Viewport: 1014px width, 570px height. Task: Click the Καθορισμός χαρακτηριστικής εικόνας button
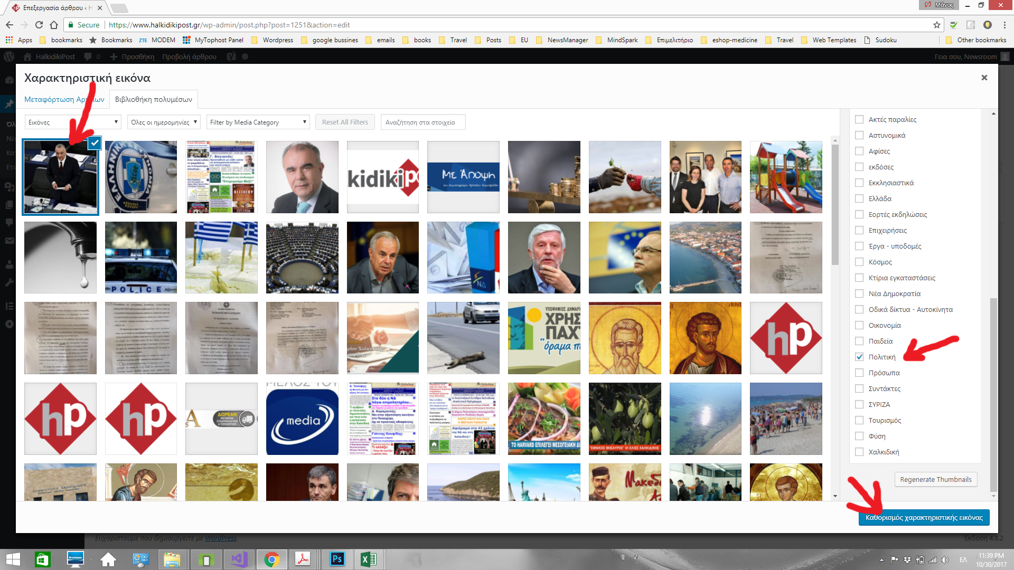coord(924,518)
